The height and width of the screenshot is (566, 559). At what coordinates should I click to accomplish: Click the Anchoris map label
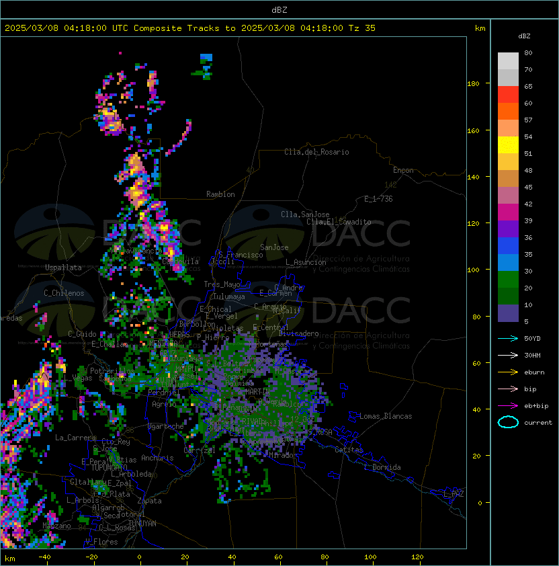point(157,458)
